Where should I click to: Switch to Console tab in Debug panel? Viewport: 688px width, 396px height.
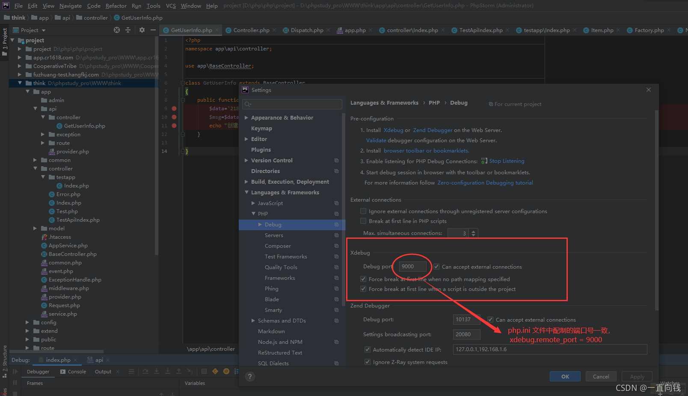(x=73, y=372)
